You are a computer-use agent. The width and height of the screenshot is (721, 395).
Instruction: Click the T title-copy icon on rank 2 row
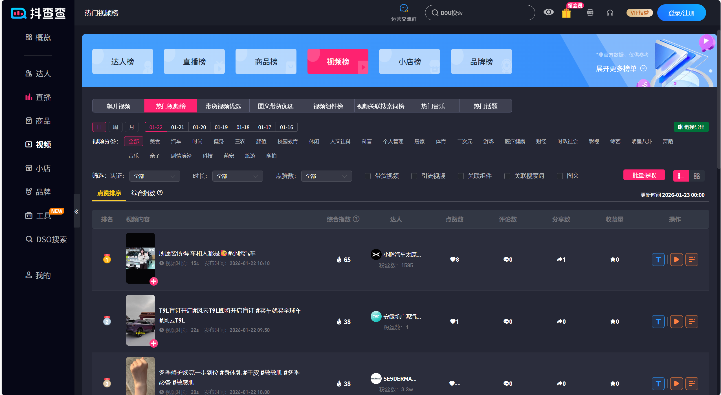coord(658,321)
